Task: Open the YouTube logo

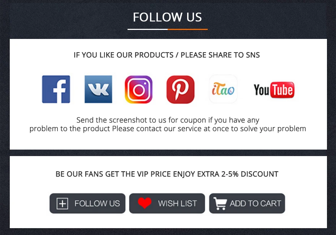Action: tap(274, 90)
